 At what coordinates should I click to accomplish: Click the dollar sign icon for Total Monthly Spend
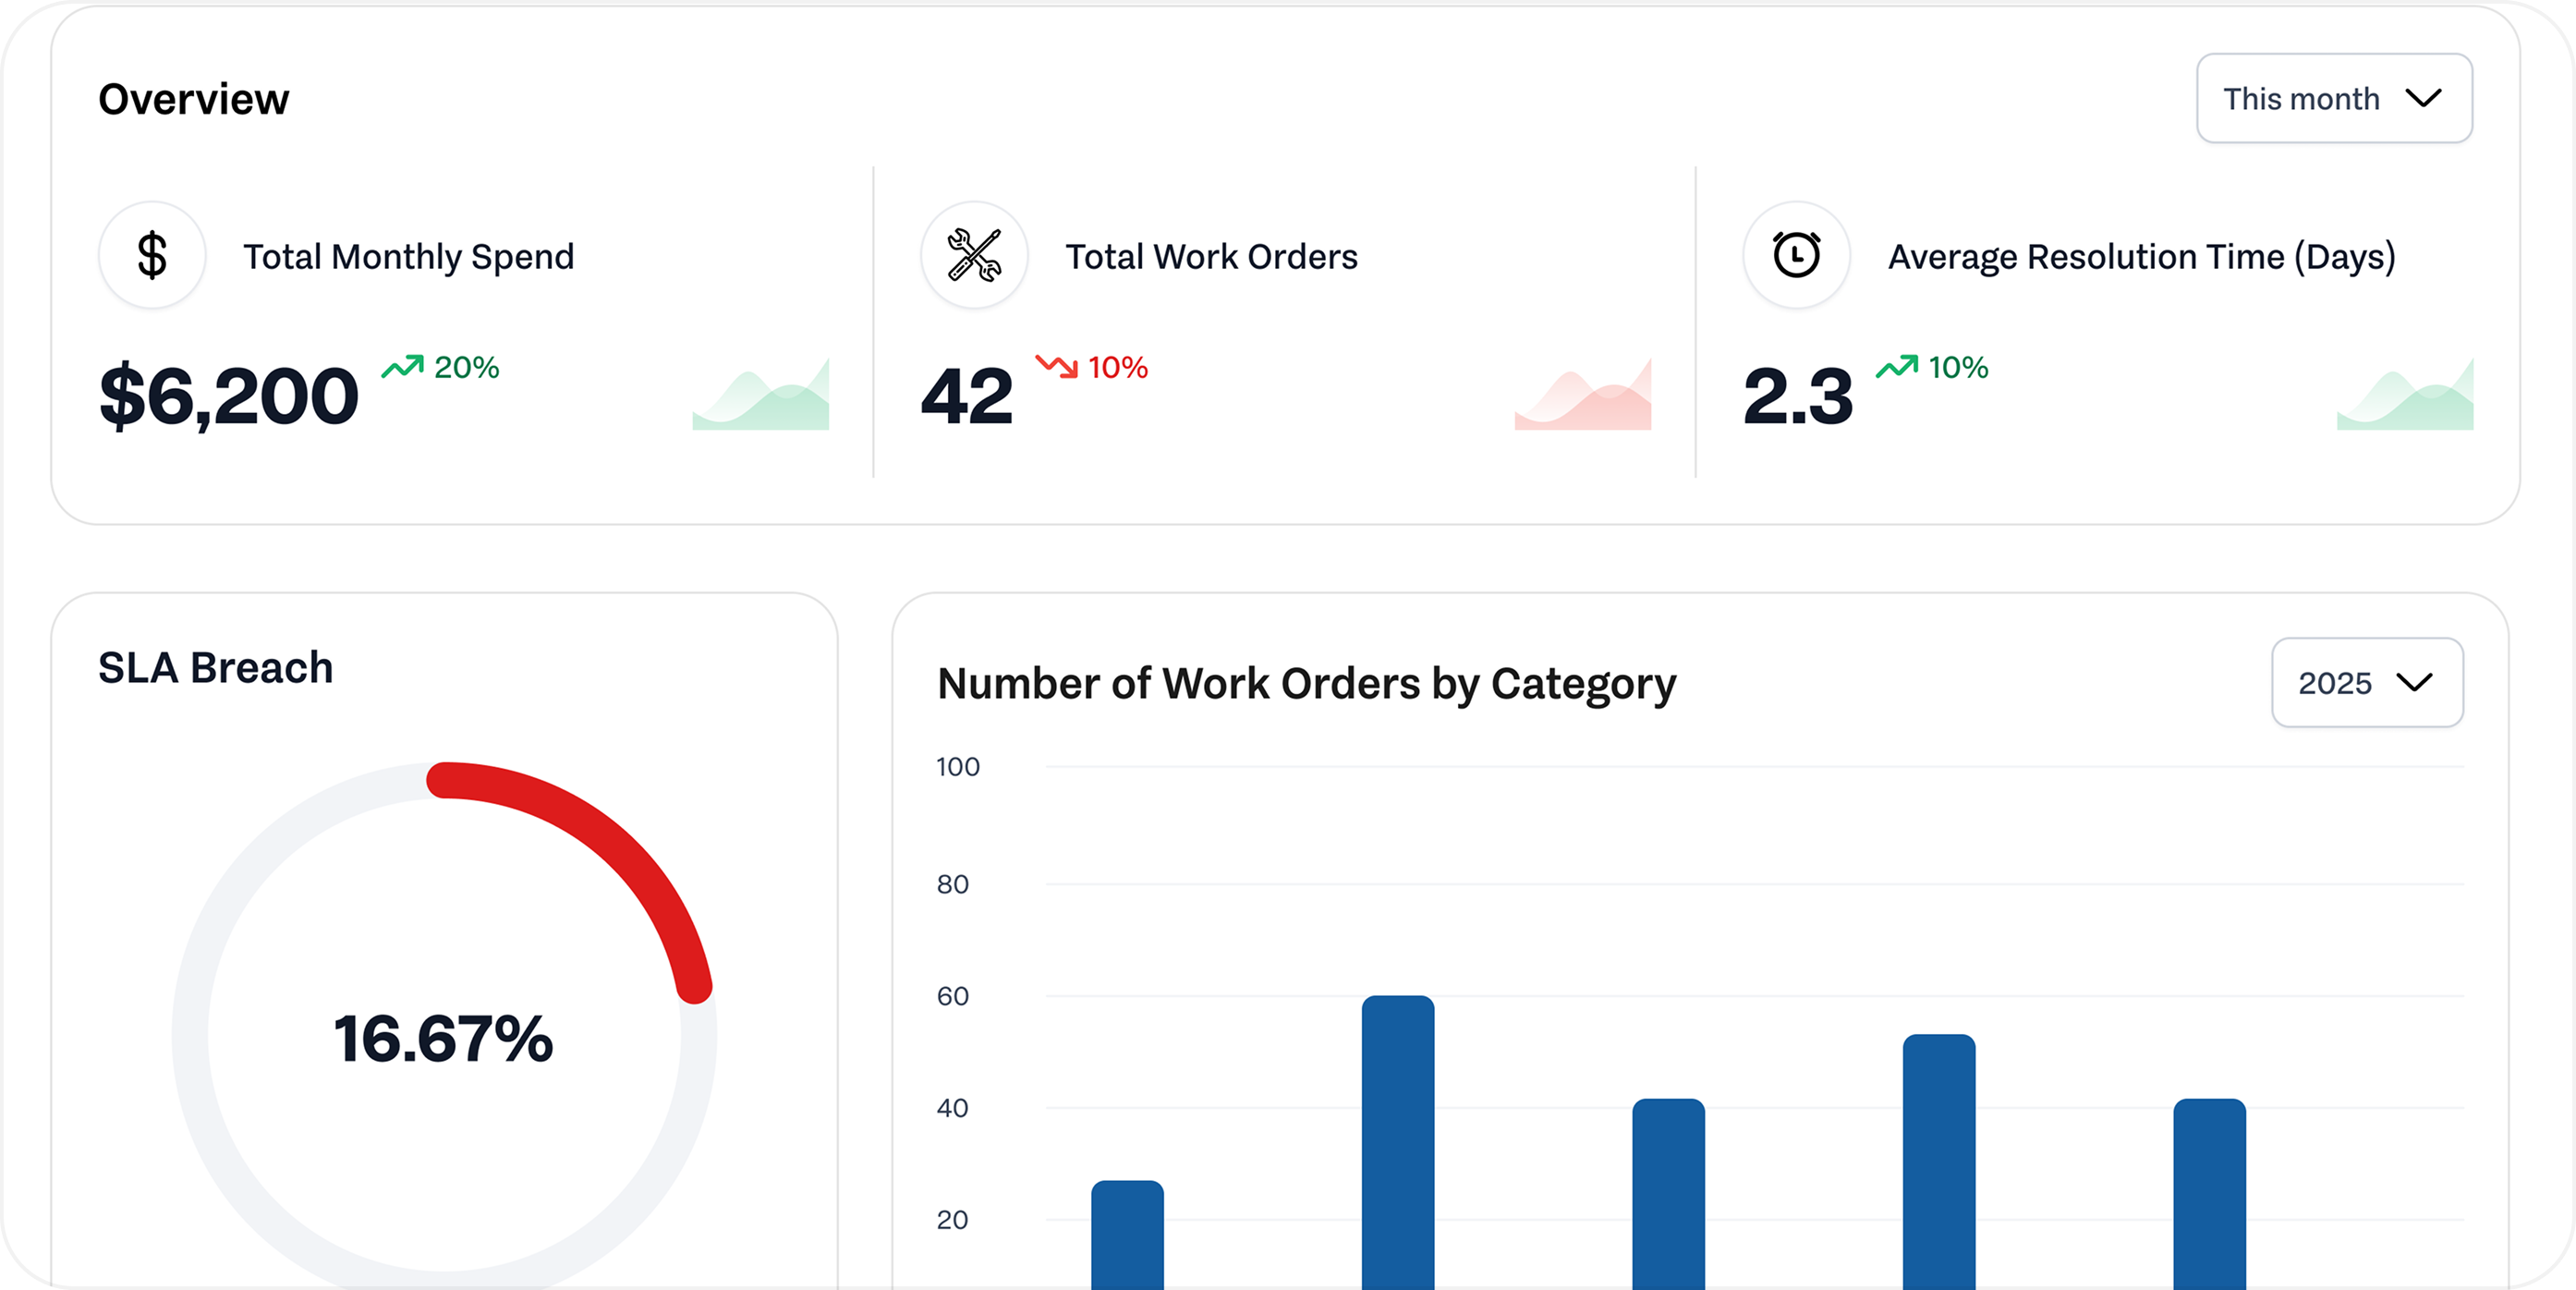[152, 255]
